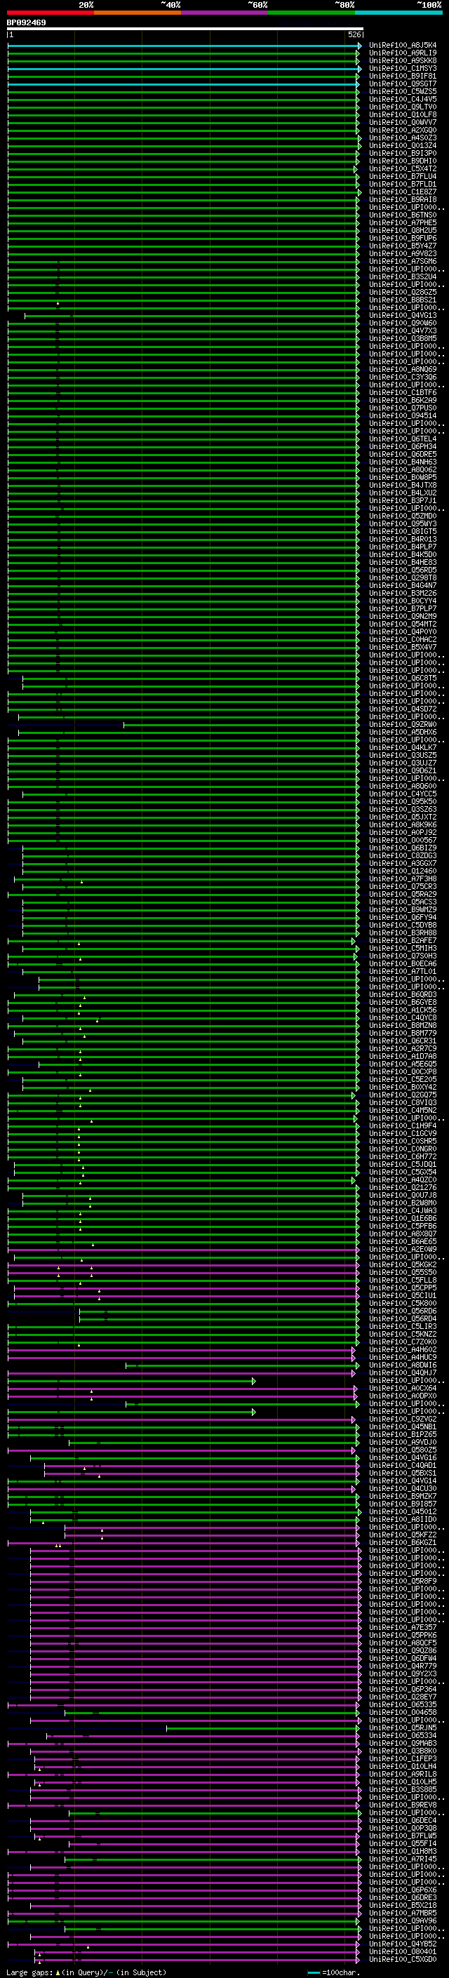Image resolution: width=449 pixels, height=1978 pixels.
Task: Select label UniRef100_C5WZS5
Action: click(403, 91)
